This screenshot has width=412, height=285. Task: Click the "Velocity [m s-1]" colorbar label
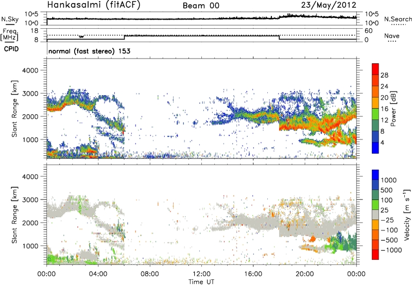(407, 215)
